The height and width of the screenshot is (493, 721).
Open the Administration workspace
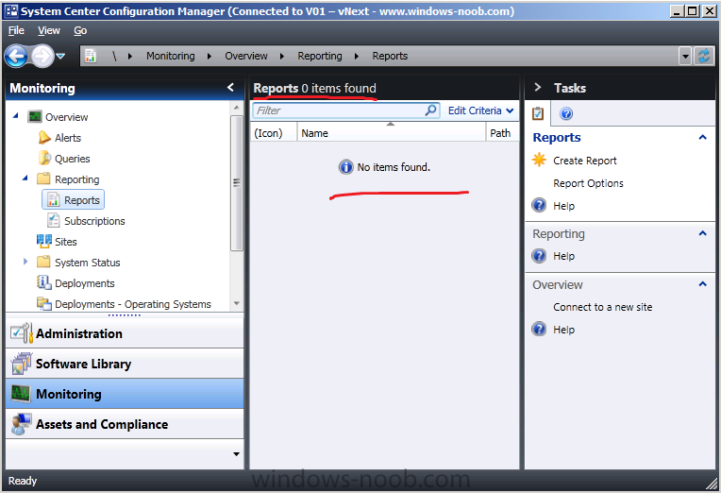(125, 333)
